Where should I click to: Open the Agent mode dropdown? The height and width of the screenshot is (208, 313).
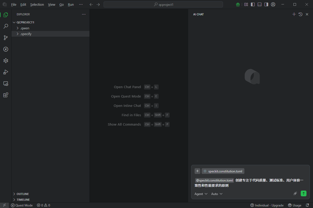[201, 194]
